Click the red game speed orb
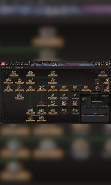Image resolution: width=111 pixels, height=185 pixels. click(107, 64)
